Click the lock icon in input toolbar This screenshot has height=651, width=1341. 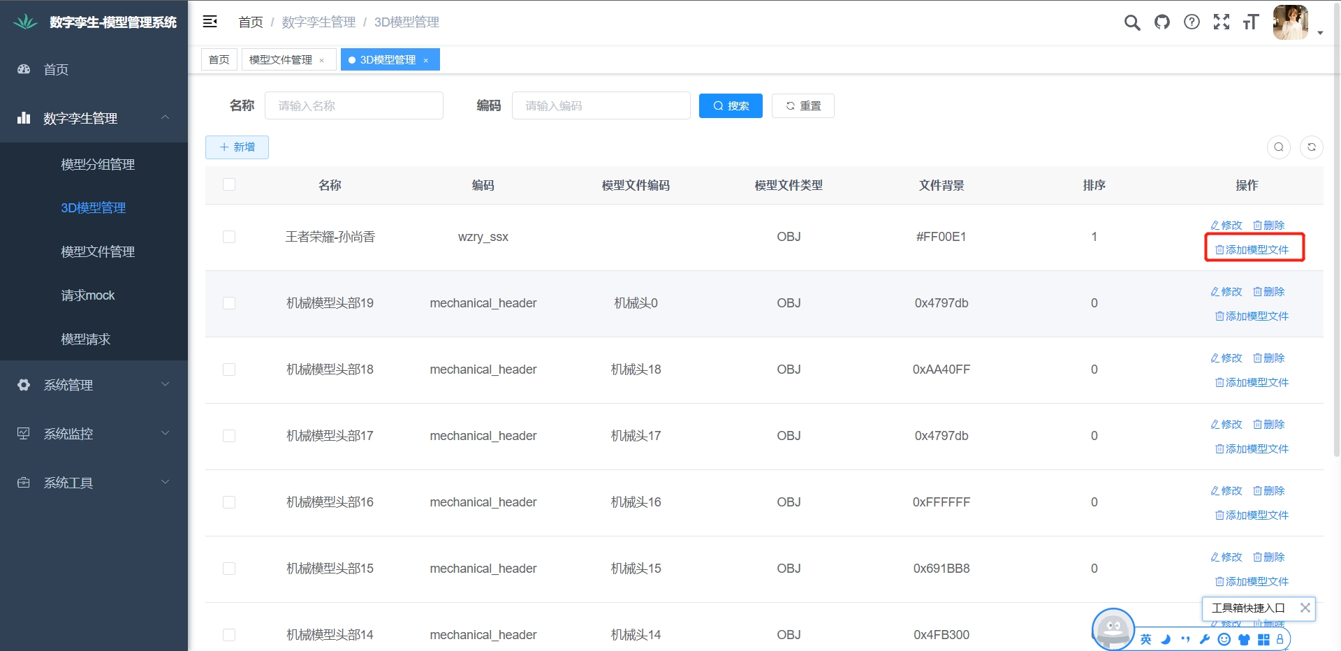(1280, 639)
